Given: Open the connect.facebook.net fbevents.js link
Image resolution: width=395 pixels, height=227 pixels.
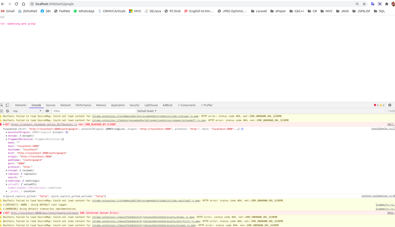Looking at the screenshot, I should 44,125.
